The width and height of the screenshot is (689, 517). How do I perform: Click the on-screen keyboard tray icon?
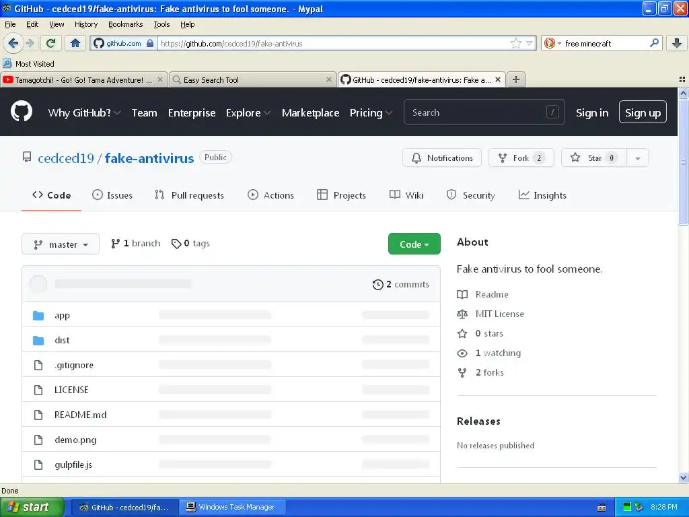tap(602, 508)
